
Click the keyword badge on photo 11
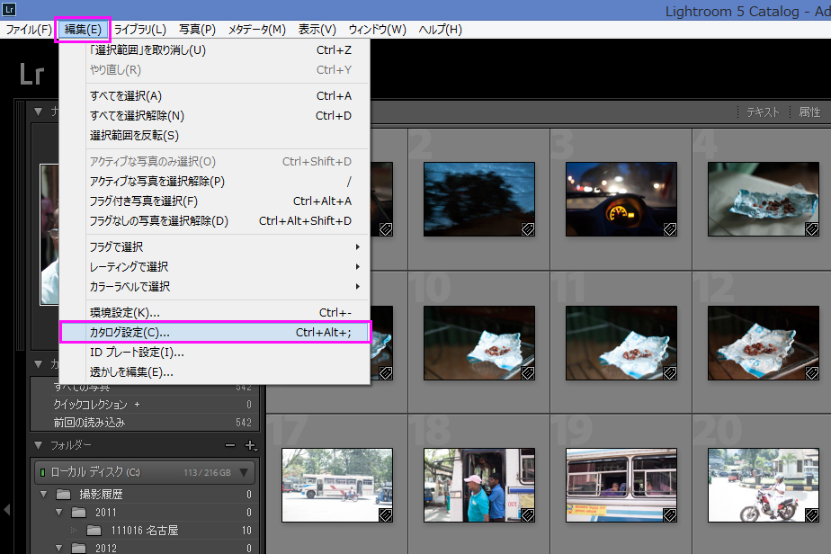click(x=670, y=373)
